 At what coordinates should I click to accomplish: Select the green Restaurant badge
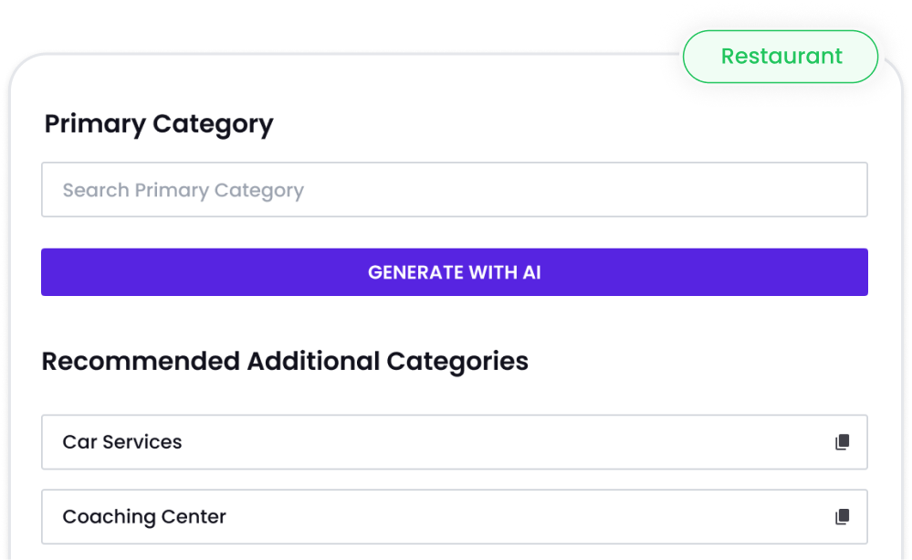[780, 56]
